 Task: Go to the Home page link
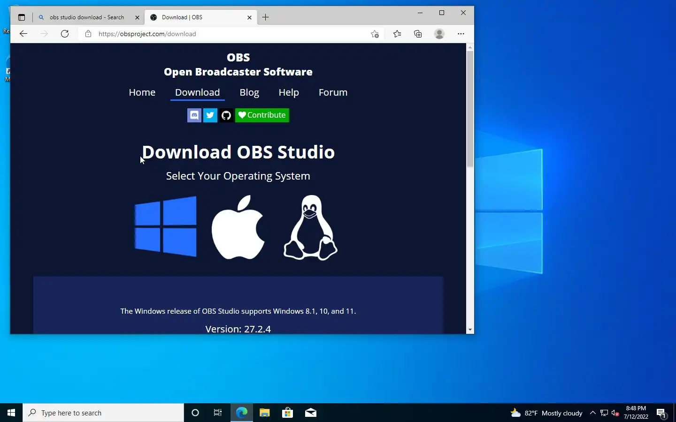click(x=142, y=92)
